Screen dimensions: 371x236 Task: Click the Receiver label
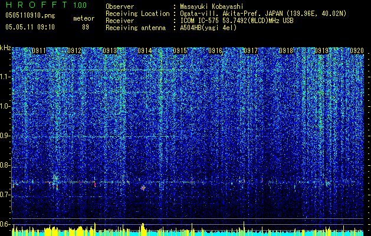(x=120, y=21)
